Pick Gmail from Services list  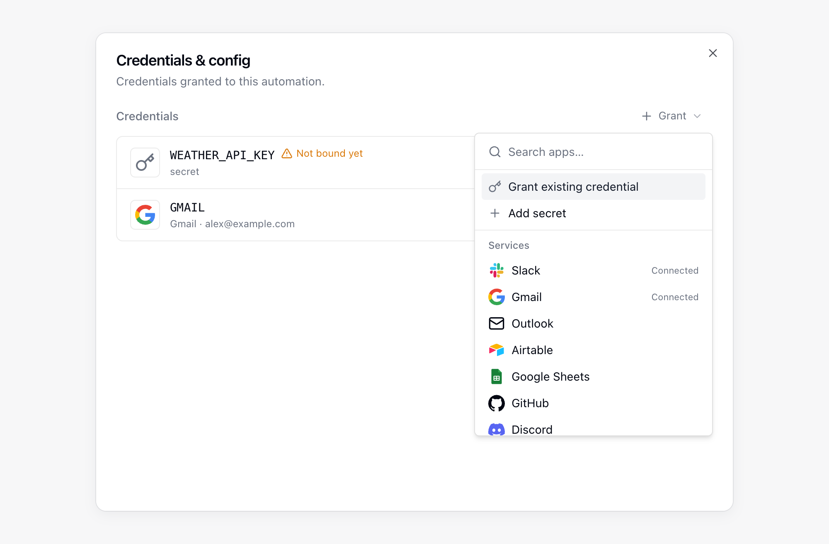pyautogui.click(x=594, y=297)
